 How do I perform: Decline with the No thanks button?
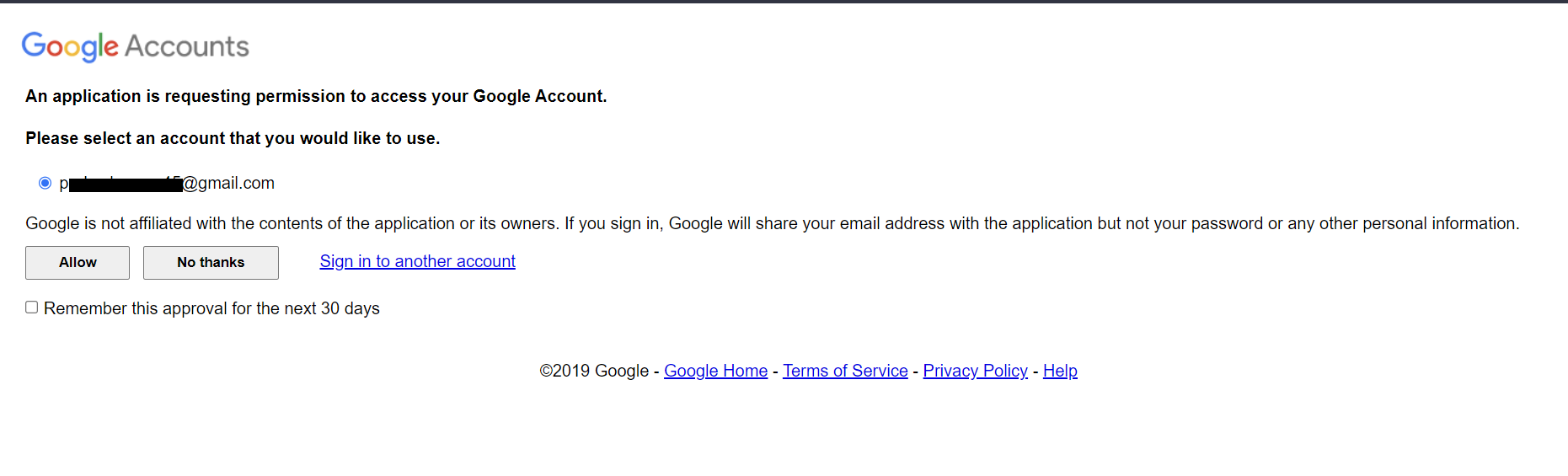click(x=211, y=263)
